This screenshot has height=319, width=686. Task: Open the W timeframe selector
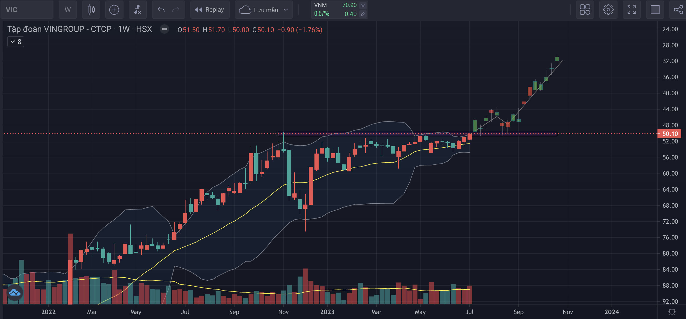point(68,10)
